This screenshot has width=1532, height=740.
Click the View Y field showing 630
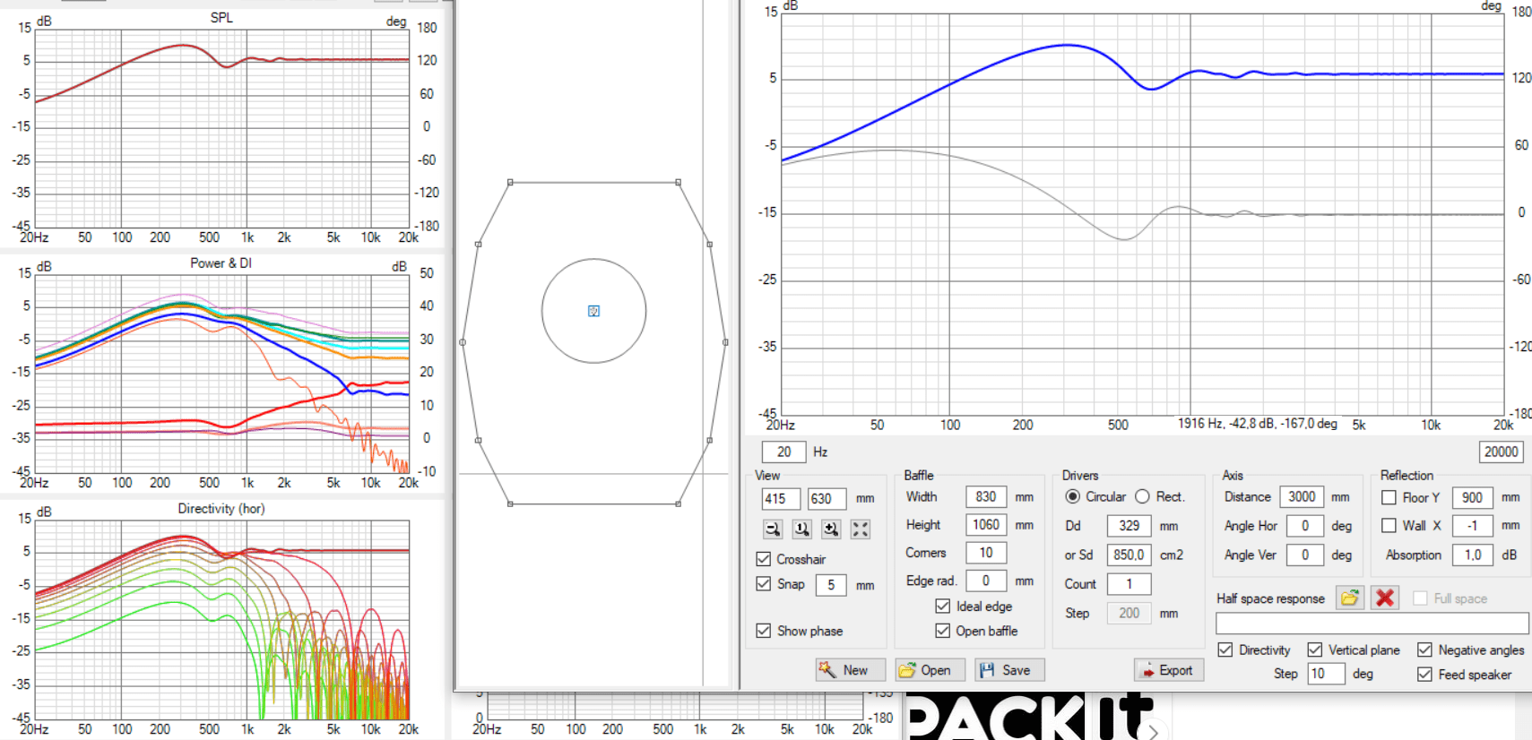(826, 498)
